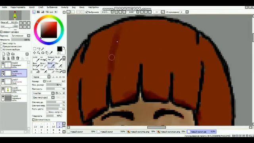Select the move layer tool
Viewport: 254px width, 143px height.
tap(35, 53)
